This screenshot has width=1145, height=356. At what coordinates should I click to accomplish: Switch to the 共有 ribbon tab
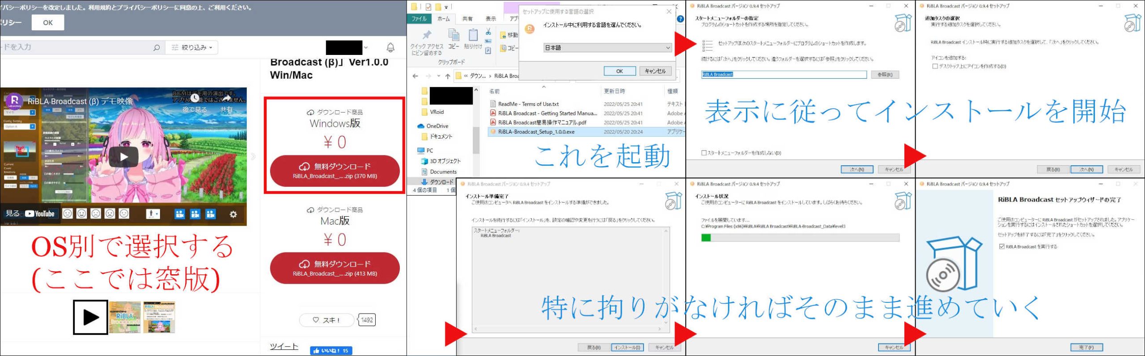coord(467,19)
